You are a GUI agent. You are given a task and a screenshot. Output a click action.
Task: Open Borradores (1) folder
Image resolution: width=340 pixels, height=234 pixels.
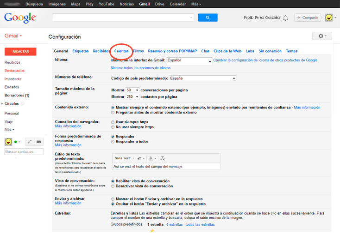tap(17, 95)
